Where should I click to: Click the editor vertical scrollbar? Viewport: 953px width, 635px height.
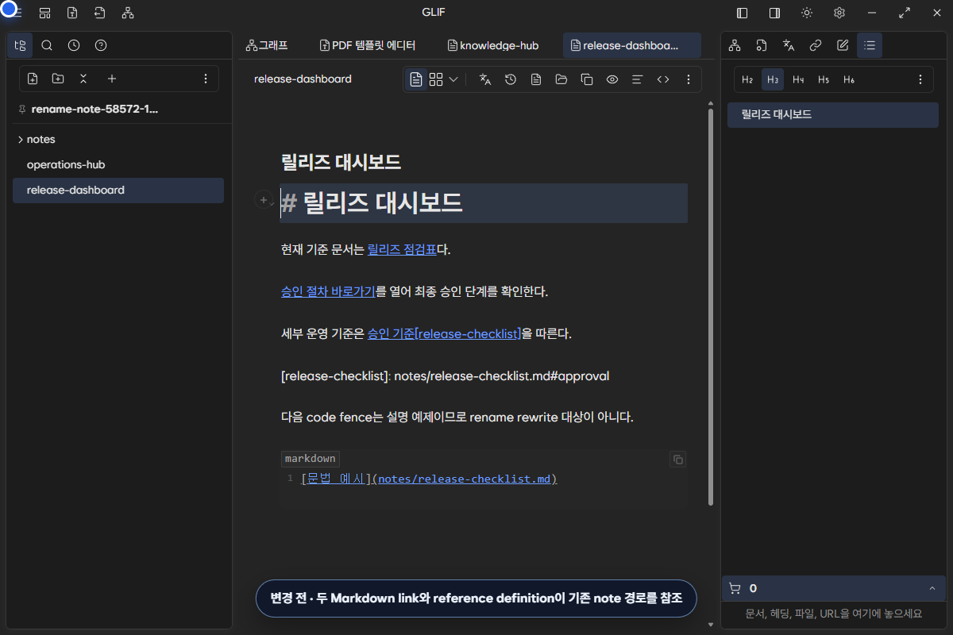pyautogui.click(x=710, y=307)
